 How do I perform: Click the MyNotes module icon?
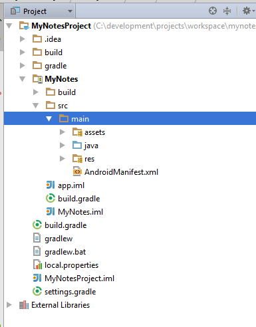click(x=37, y=79)
